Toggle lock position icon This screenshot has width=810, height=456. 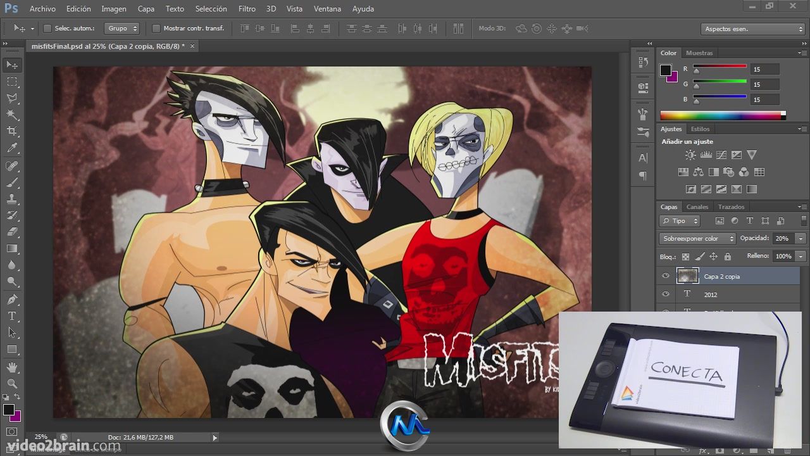(x=714, y=256)
